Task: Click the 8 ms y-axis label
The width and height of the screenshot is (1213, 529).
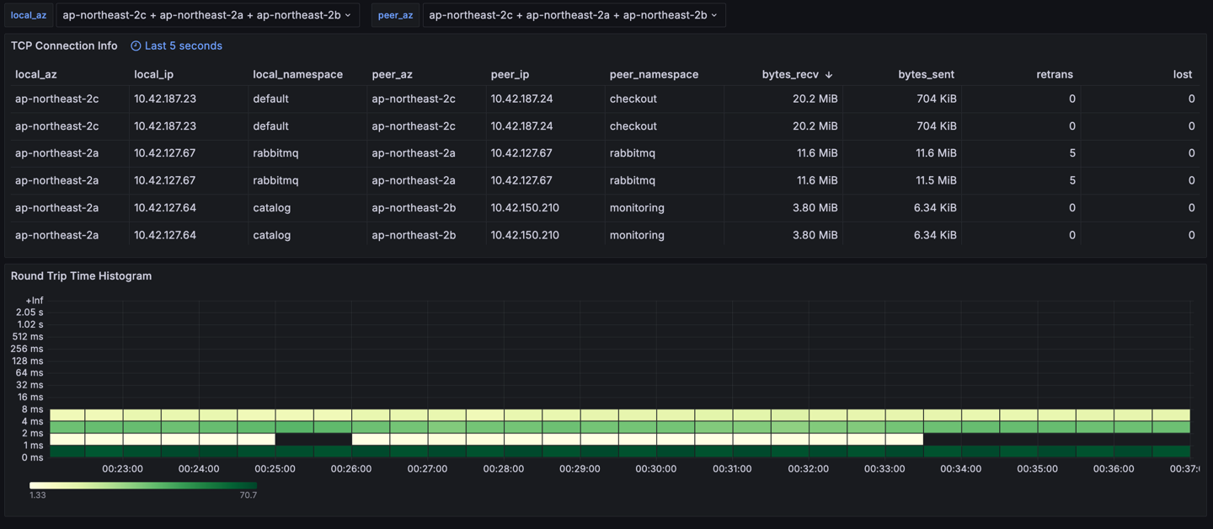Action: (33, 409)
